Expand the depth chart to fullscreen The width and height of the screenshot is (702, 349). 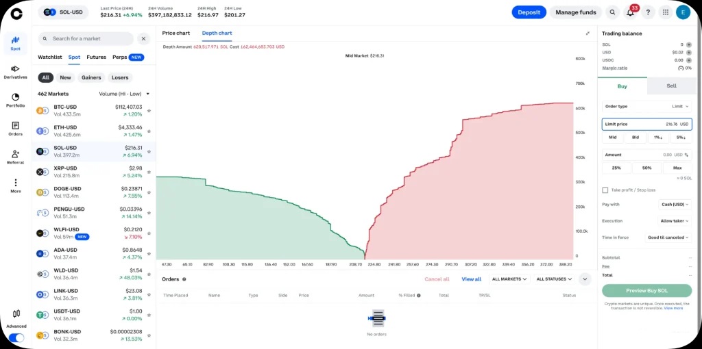tap(587, 33)
